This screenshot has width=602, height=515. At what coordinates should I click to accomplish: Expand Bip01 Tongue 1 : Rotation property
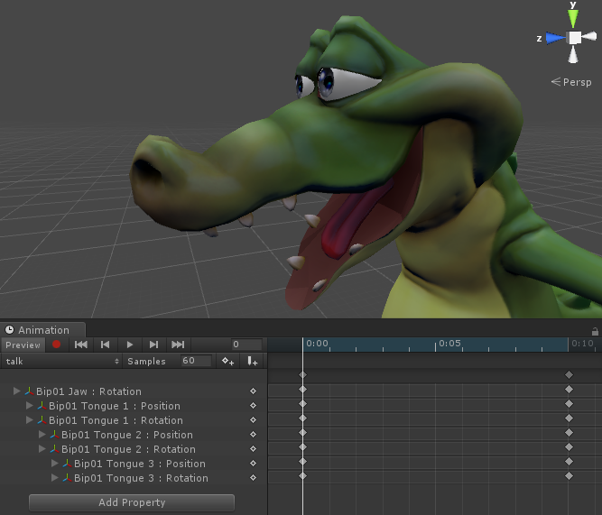tap(29, 419)
